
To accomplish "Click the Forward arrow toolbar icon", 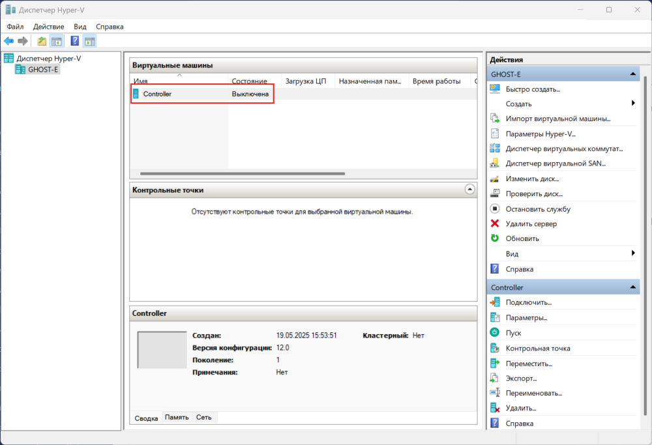I will [23, 41].
